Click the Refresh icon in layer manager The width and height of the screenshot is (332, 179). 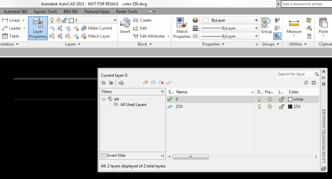point(306,83)
